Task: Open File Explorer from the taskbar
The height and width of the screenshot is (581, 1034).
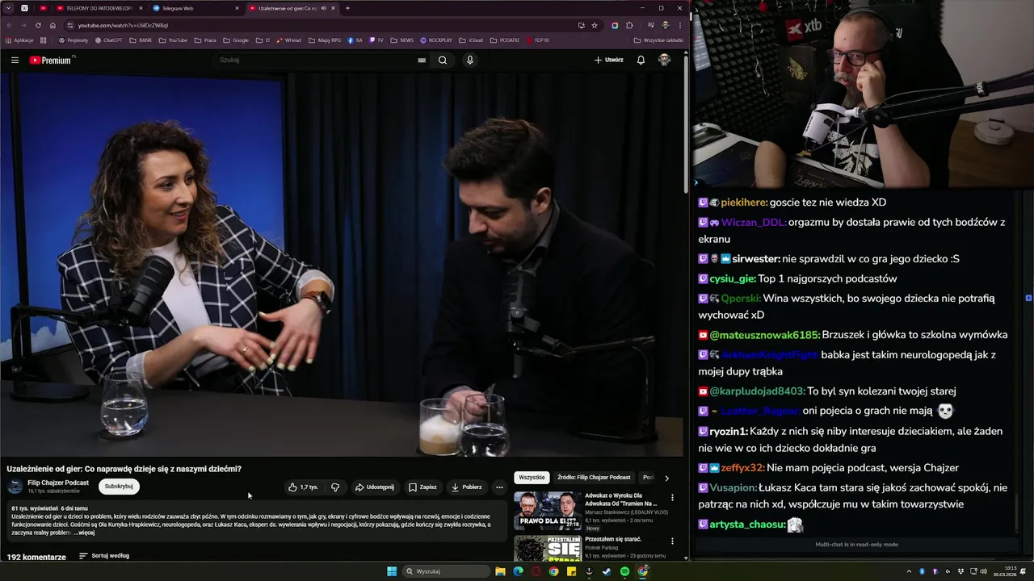Action: tap(500, 571)
